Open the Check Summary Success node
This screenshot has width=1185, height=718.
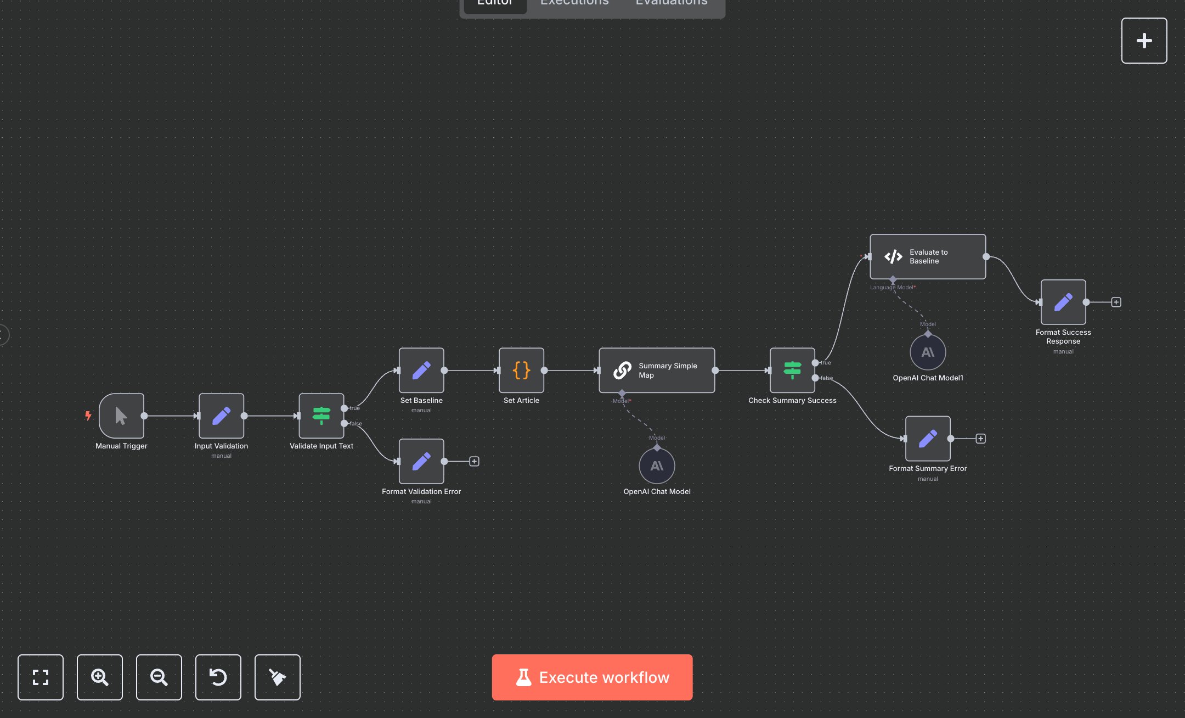(792, 372)
